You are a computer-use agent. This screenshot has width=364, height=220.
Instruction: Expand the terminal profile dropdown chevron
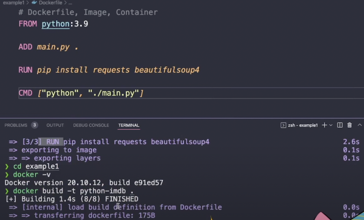coord(331,125)
